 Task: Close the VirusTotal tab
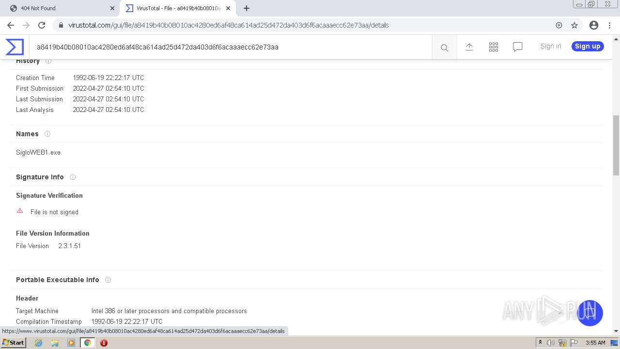(x=228, y=8)
